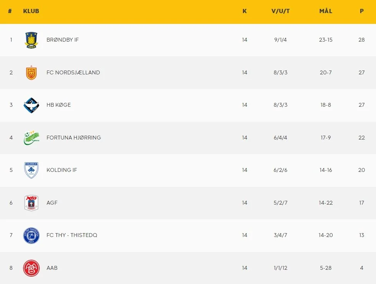Viewport: 376px width, 284px height.
Task: Open the AGF club name
Action: (52, 203)
